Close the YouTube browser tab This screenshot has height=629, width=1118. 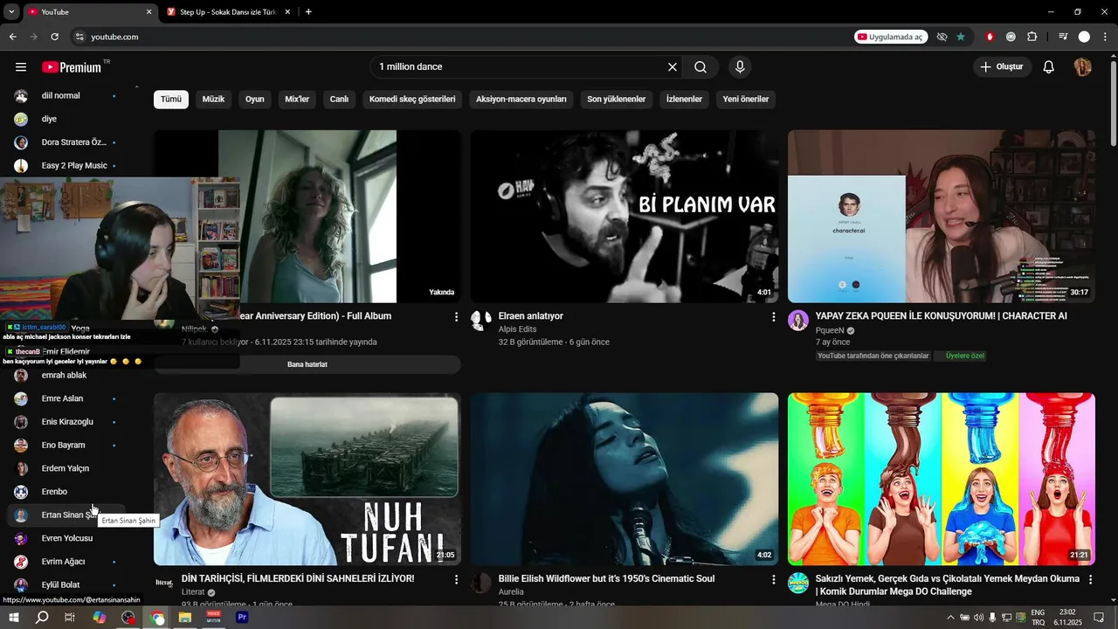tap(148, 12)
